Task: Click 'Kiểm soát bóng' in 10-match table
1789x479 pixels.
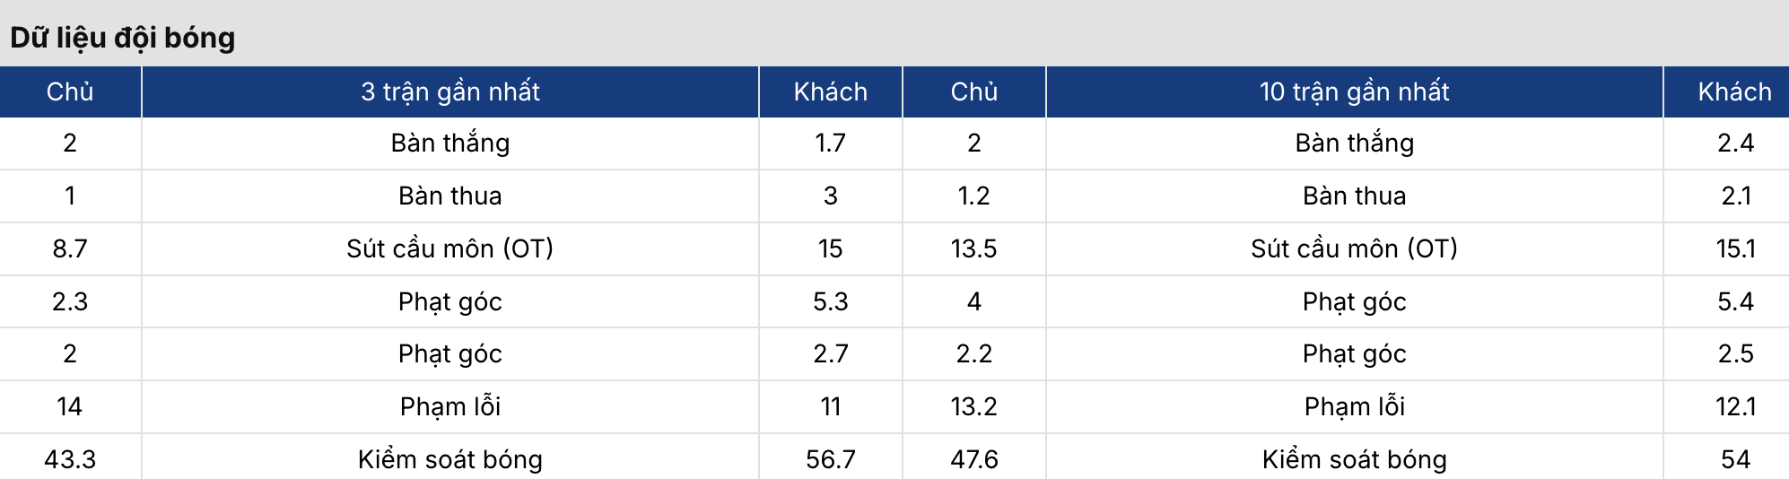Action: (x=1355, y=459)
